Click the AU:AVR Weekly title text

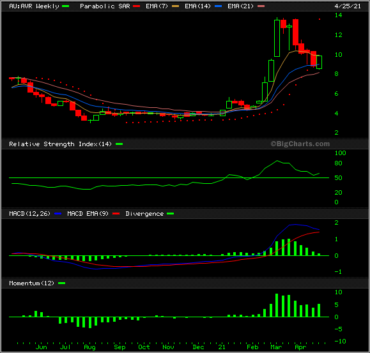point(34,6)
